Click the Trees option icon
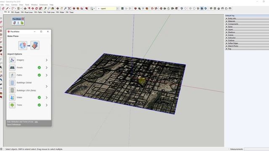The width and height of the screenshot is (269, 151). pyautogui.click(x=12, y=105)
